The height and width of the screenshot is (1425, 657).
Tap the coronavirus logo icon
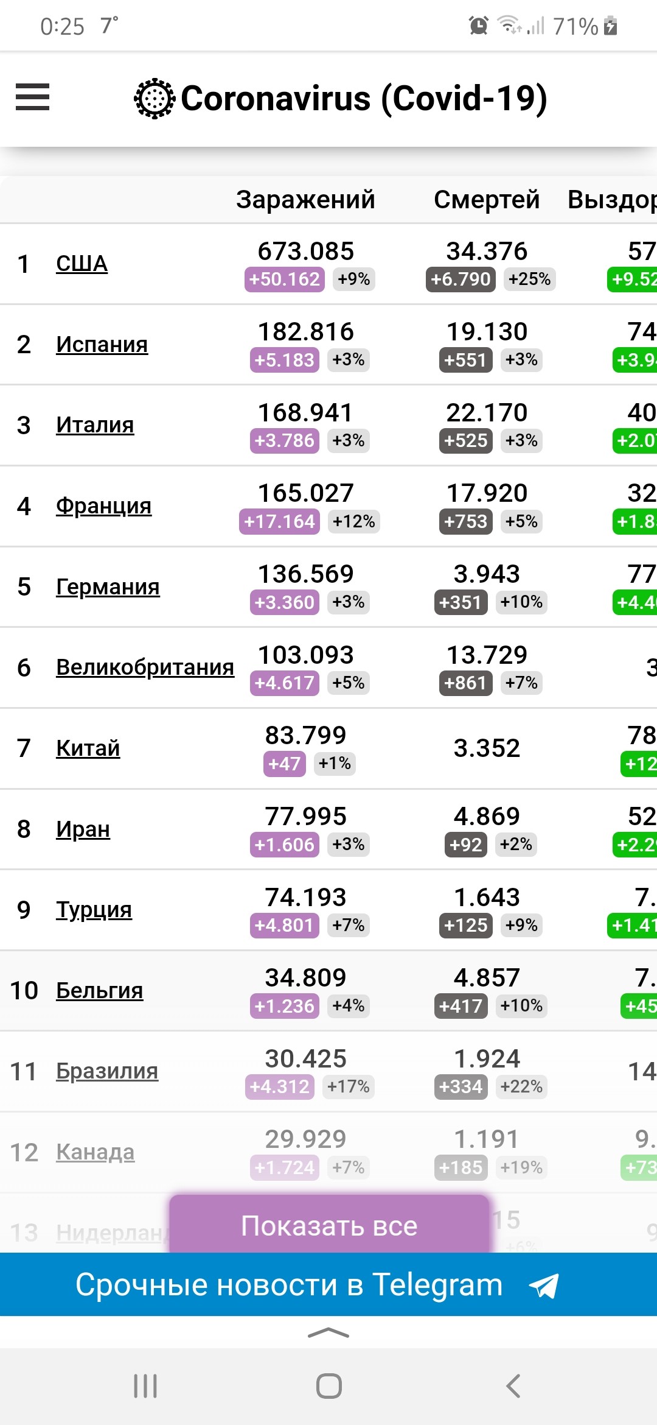tap(155, 98)
